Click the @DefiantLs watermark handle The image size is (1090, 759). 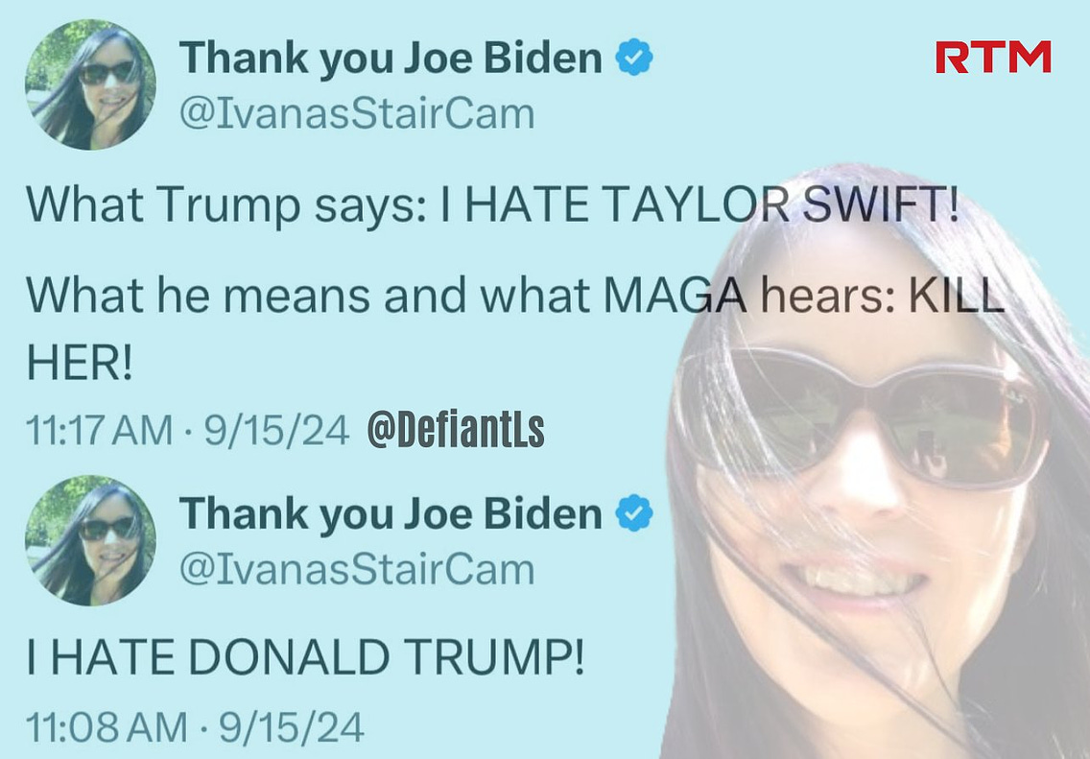456,429
